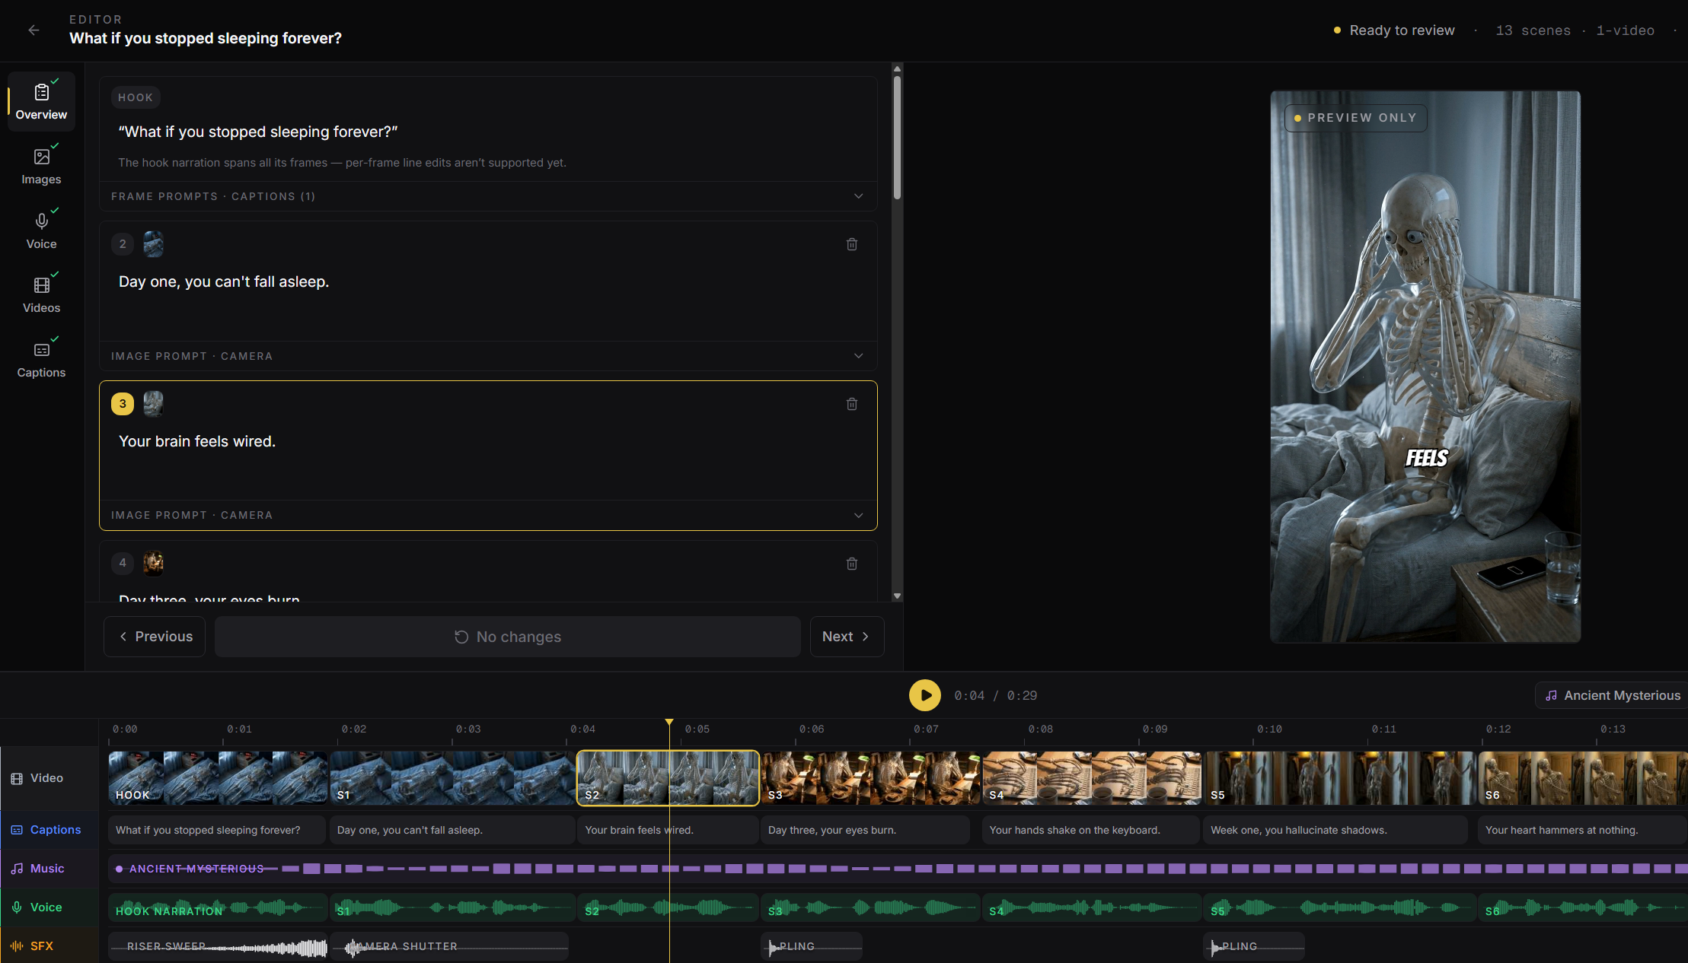Open the Overview sidebar tab

point(41,101)
